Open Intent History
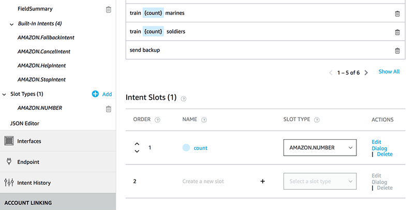 (x=34, y=183)
